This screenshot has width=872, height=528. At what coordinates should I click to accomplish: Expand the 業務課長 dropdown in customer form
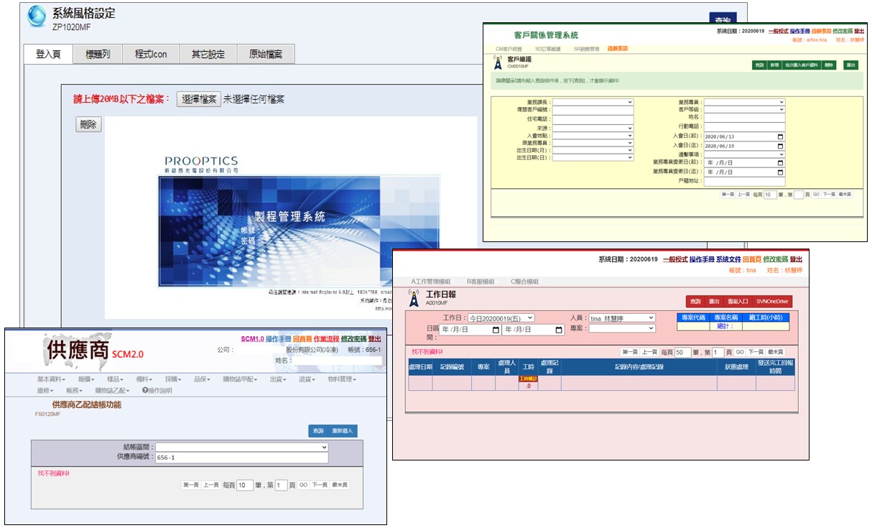pyautogui.click(x=593, y=102)
